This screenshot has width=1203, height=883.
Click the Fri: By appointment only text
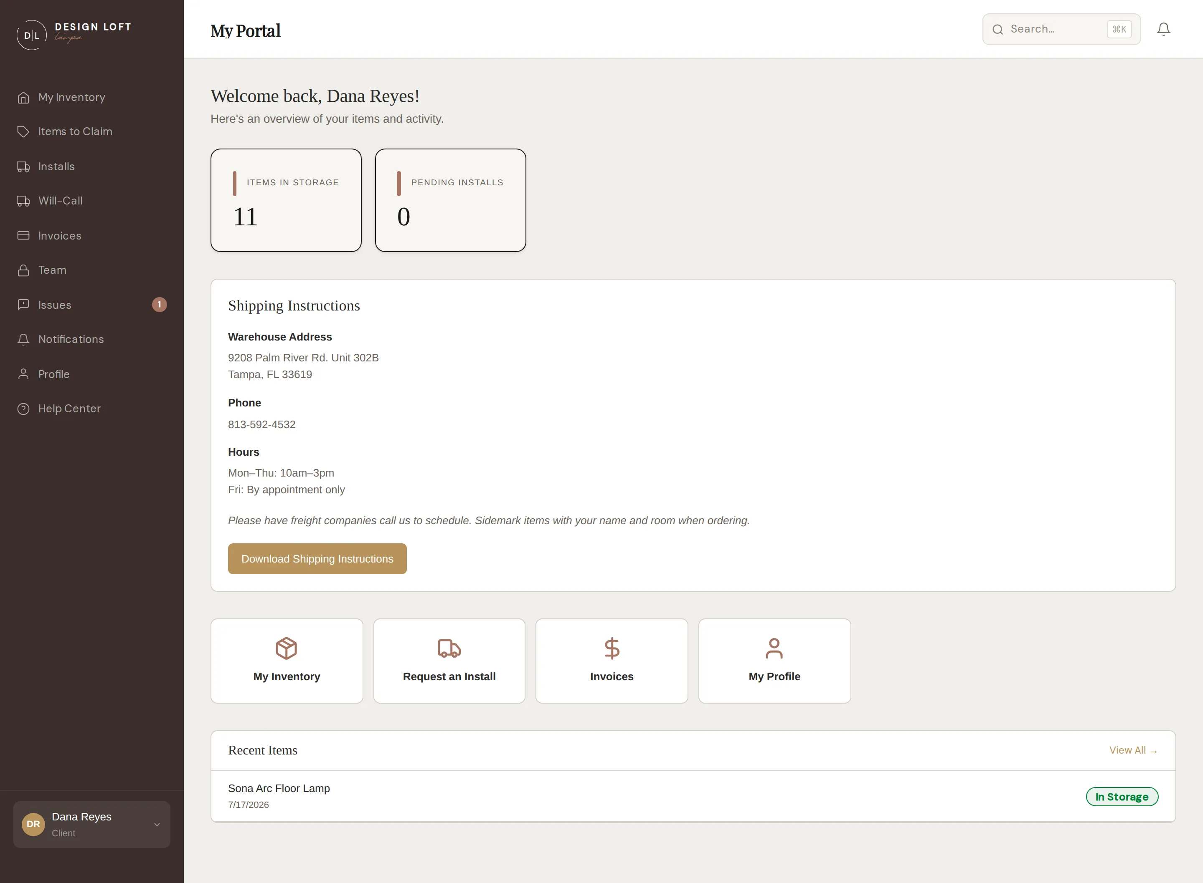pyautogui.click(x=286, y=489)
